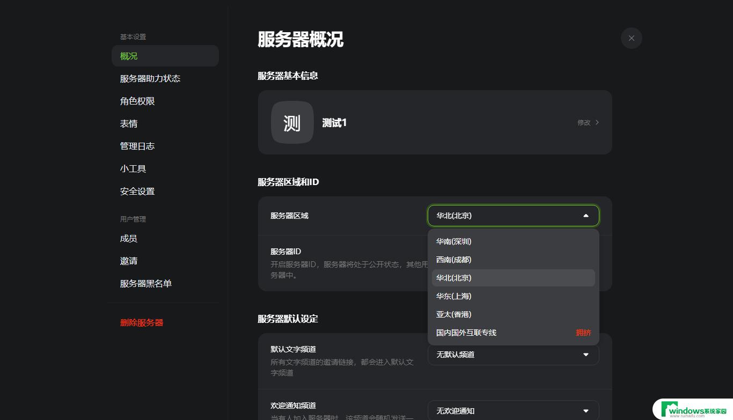The height and width of the screenshot is (420, 733).
Task: Collapse the 服务器区域 dropdown showing 华北(北京)
Action: [x=513, y=216]
